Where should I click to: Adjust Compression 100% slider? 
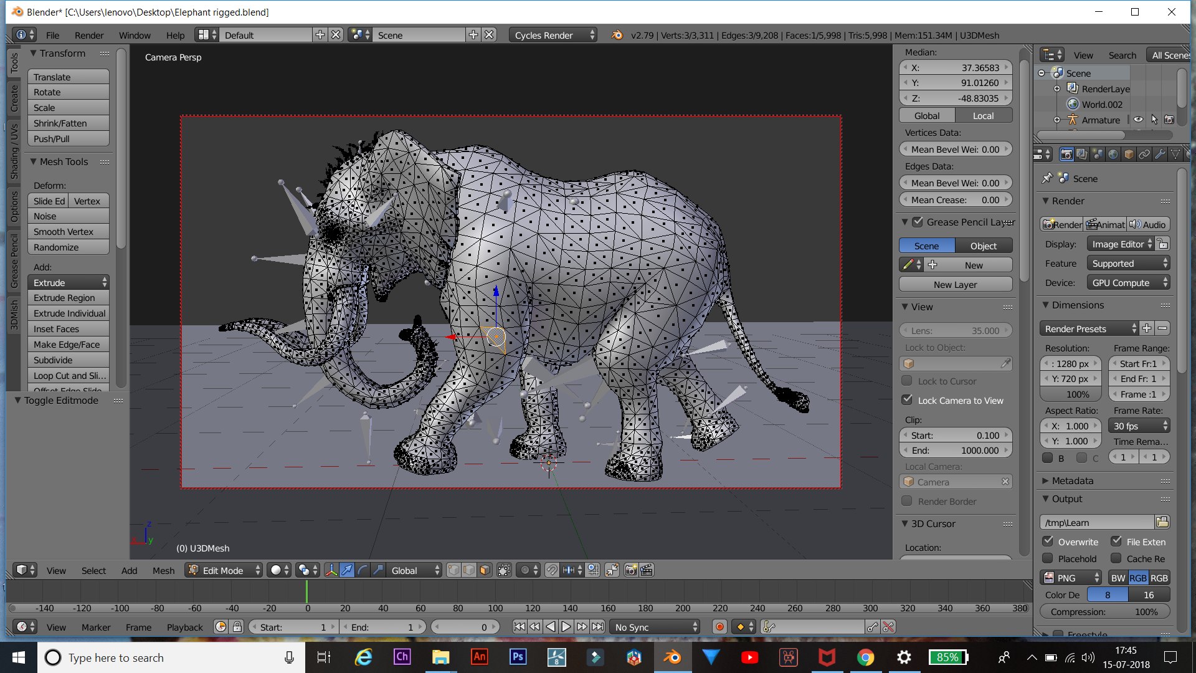(x=1104, y=611)
